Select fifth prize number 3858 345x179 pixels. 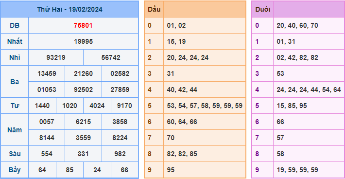[120, 122]
